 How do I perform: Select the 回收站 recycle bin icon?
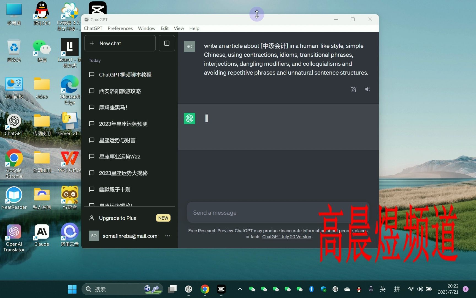coord(14,51)
